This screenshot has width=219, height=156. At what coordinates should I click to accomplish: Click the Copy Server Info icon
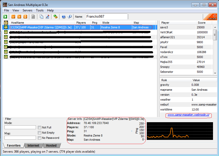41,17
